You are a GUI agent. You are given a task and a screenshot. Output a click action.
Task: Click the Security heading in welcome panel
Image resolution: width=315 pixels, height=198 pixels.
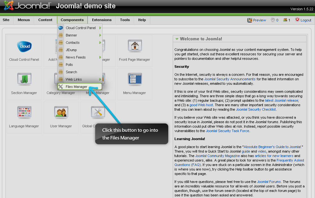click(182, 67)
